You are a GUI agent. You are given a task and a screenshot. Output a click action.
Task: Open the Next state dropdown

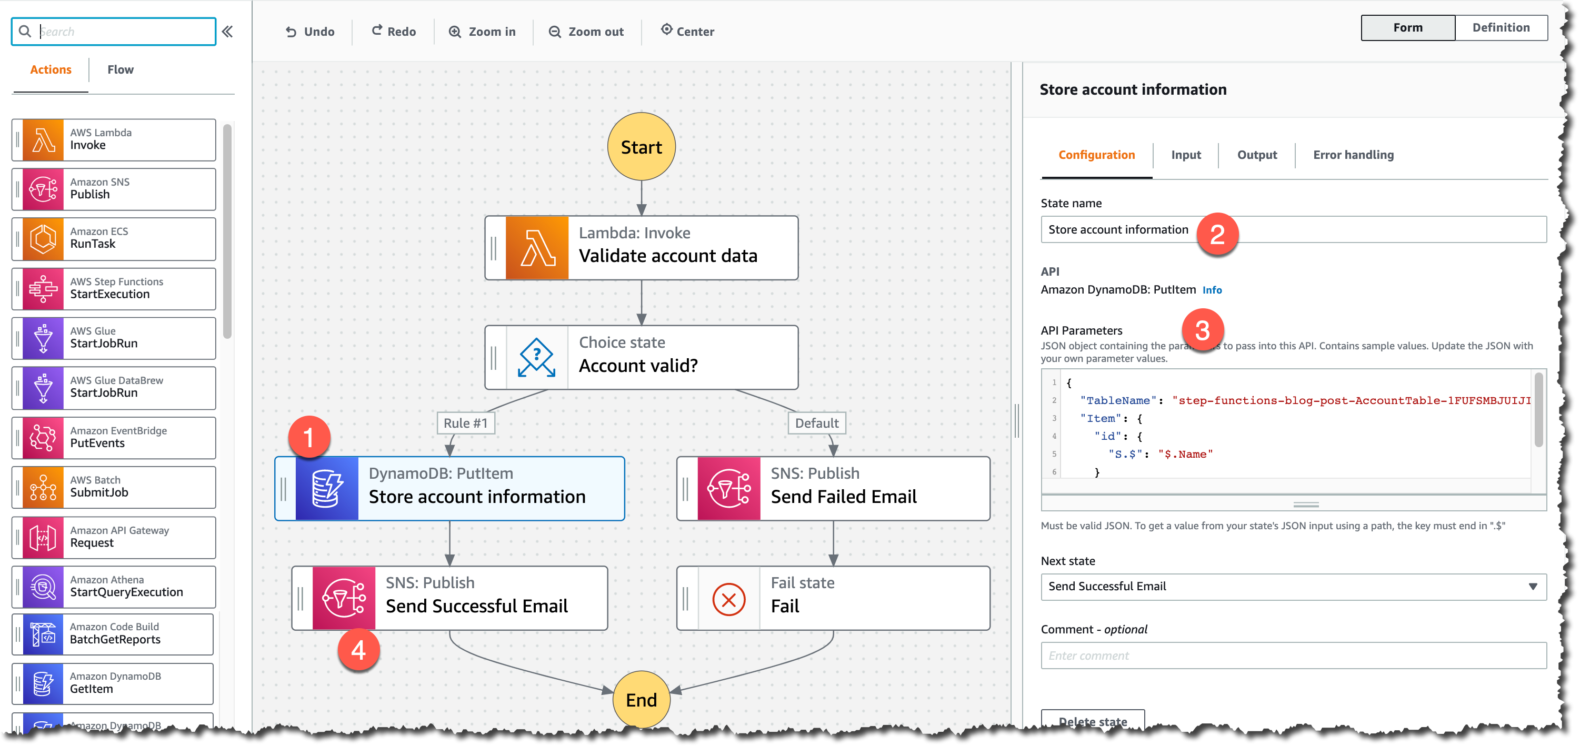[x=1293, y=587]
